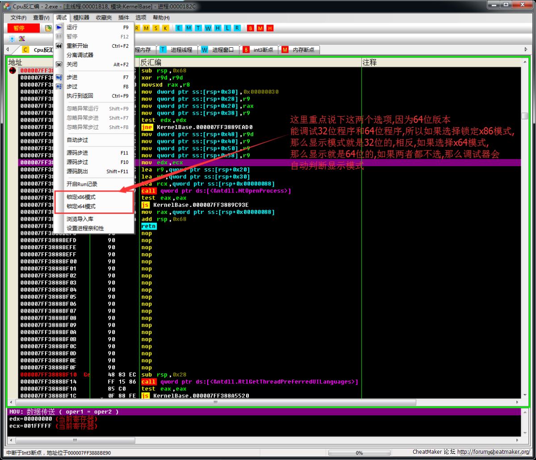Open the forum.cheatmaker.org link
536x460 pixels.
point(494,452)
